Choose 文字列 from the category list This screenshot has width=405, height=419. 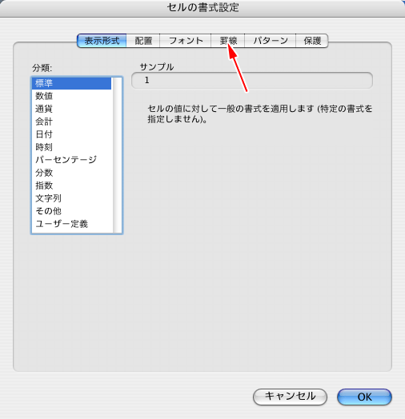click(x=72, y=198)
